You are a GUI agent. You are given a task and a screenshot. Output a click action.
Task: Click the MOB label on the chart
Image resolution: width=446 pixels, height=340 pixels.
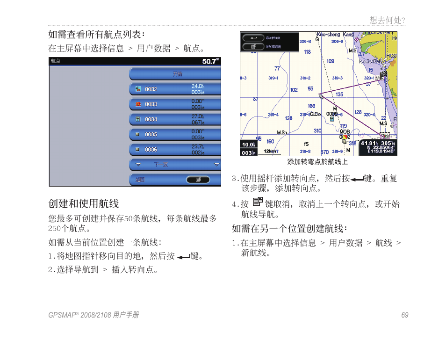(345, 132)
